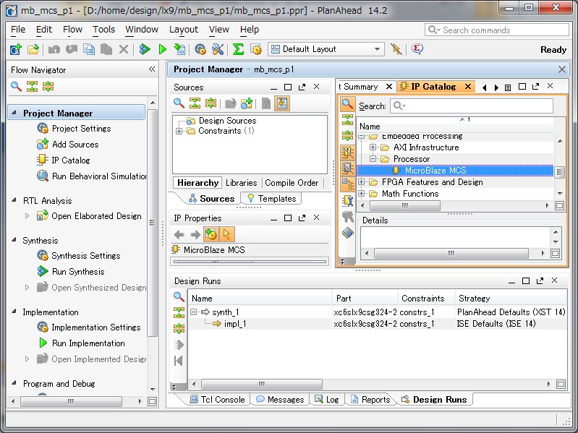This screenshot has width=578, height=433.
Task: Toggle the cursor select icon in IP Properties
Action: pyautogui.click(x=226, y=234)
